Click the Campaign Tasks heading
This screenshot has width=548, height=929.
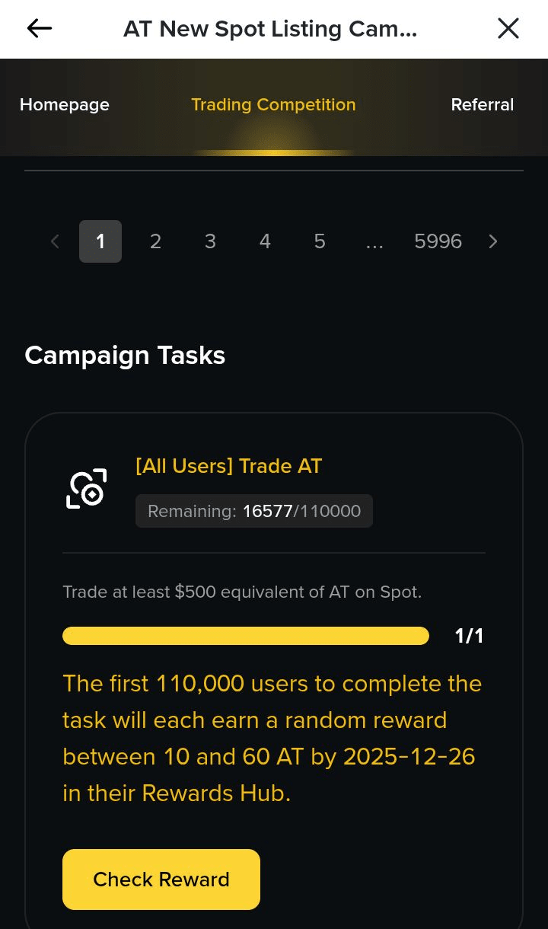(x=125, y=356)
